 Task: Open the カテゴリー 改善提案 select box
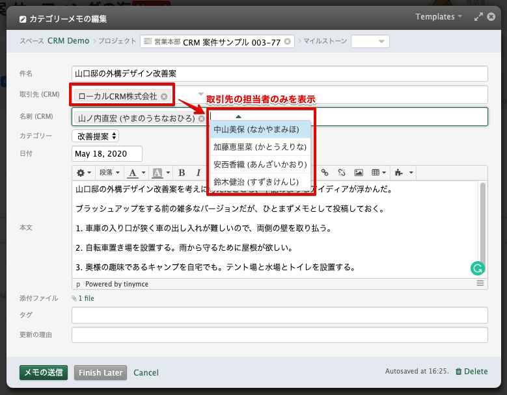[96, 136]
